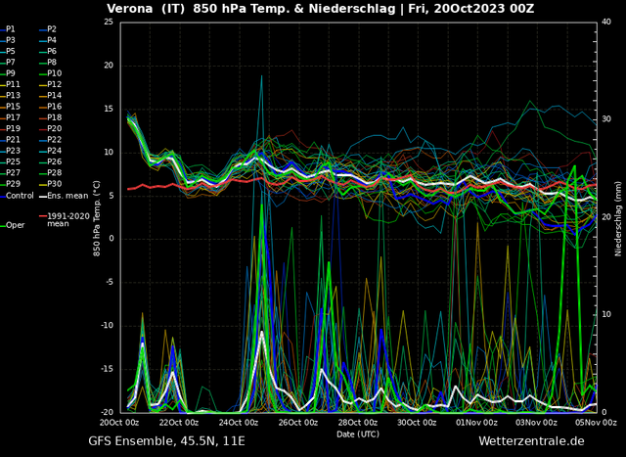Select legend entry P12
This screenshot has width=626, height=457.
pyautogui.click(x=50, y=85)
